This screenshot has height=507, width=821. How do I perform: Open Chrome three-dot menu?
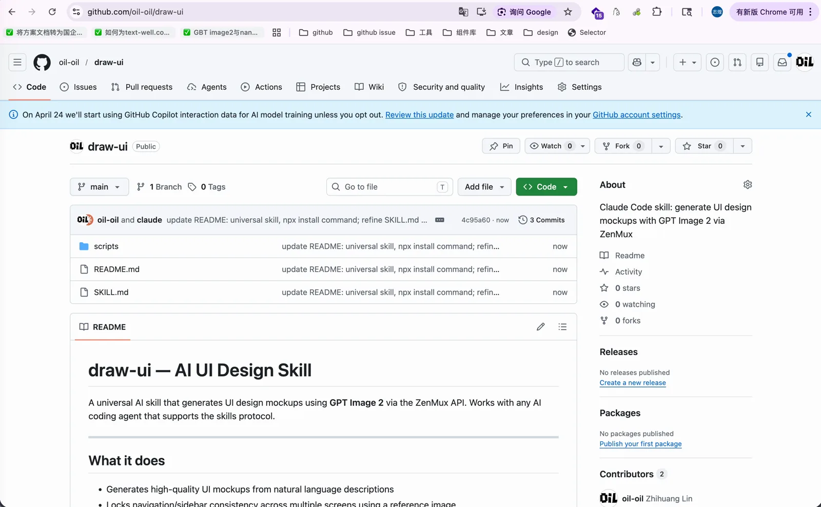810,12
